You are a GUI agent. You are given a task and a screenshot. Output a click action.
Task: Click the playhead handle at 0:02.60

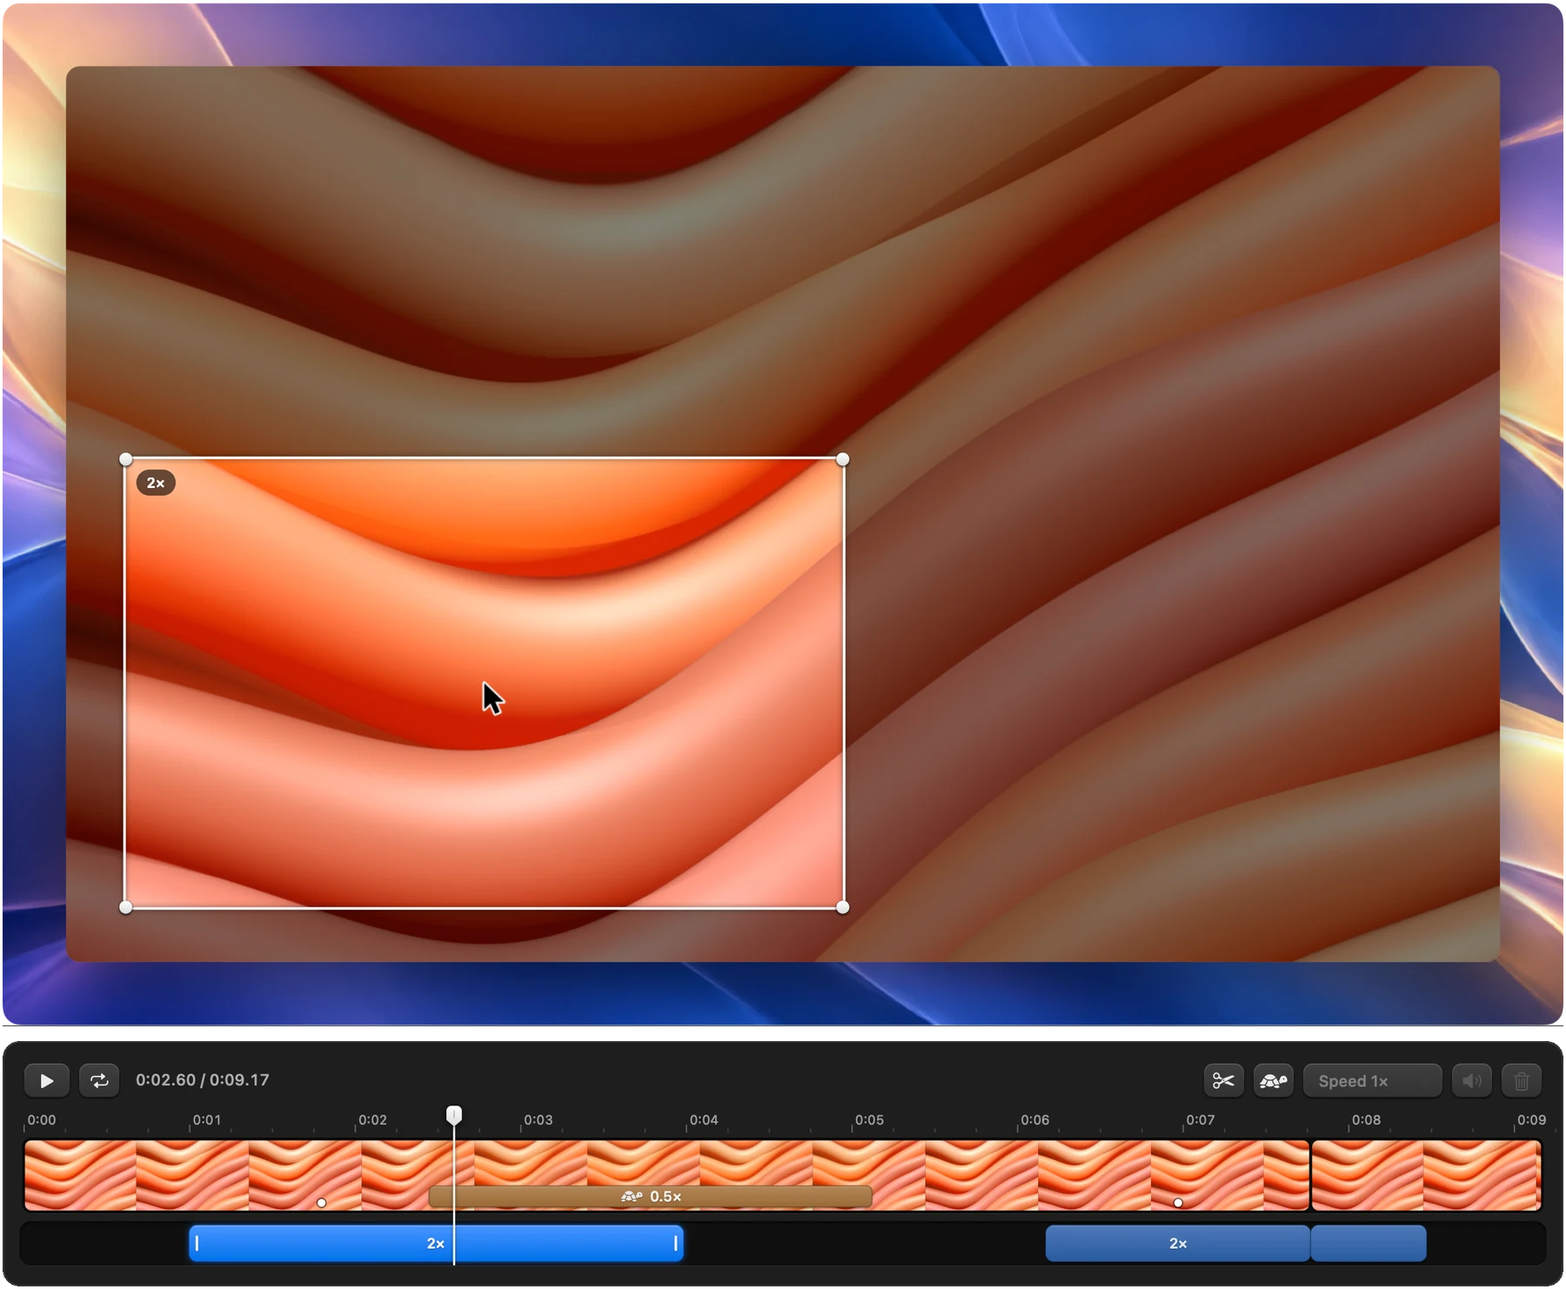pyautogui.click(x=454, y=1114)
